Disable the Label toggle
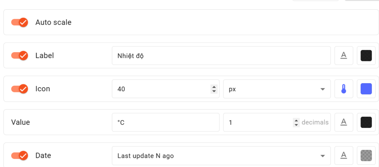 pos(20,55)
